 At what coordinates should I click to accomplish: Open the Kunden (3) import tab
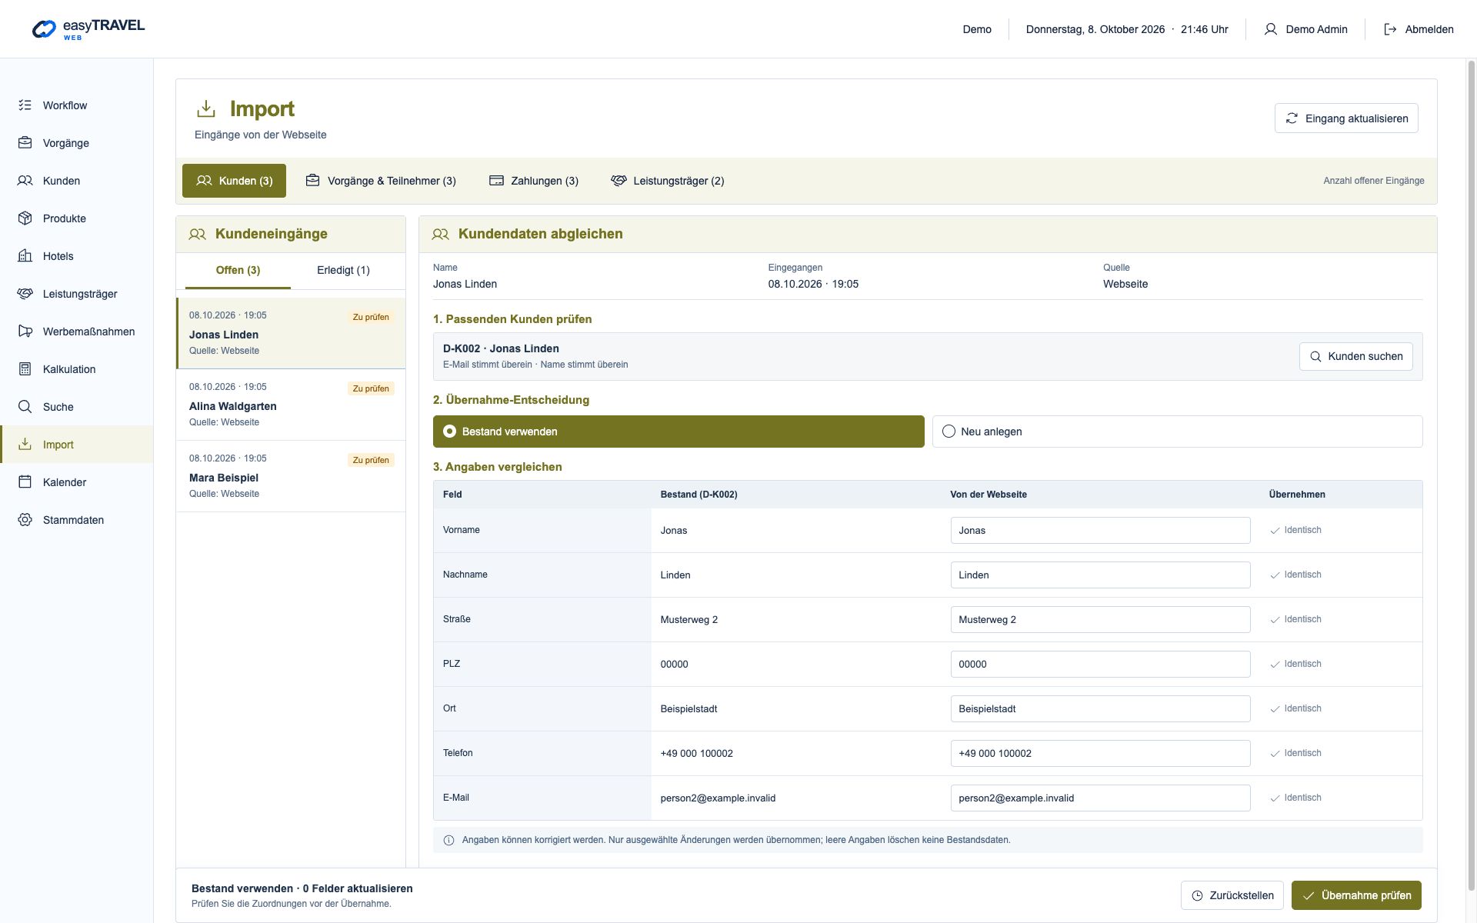234,181
